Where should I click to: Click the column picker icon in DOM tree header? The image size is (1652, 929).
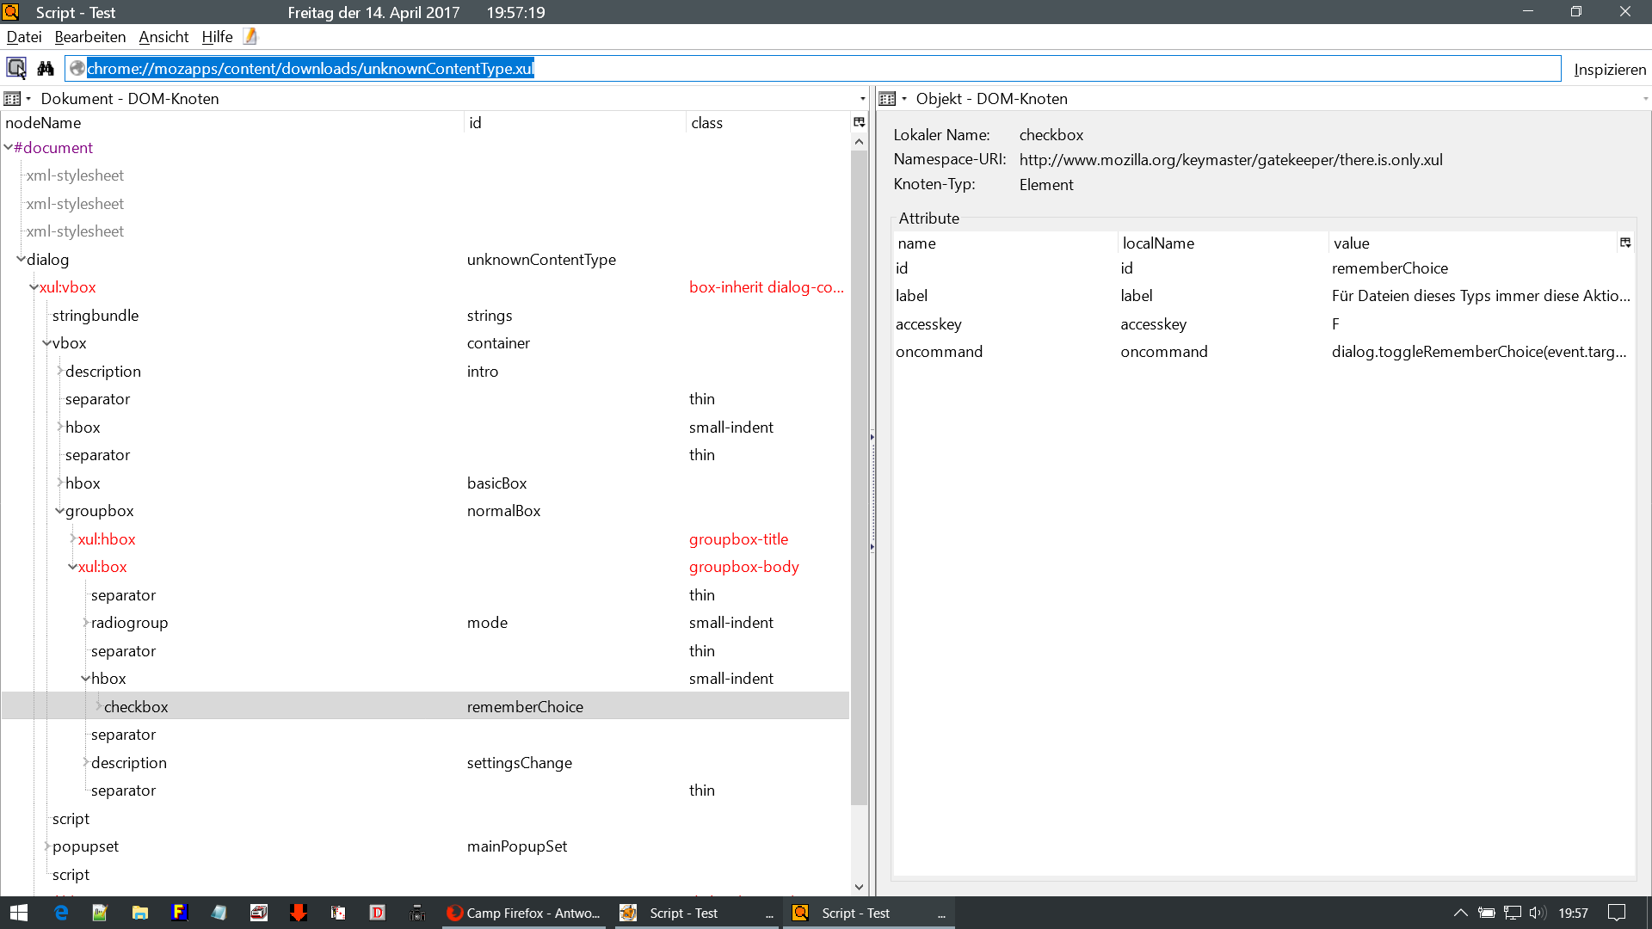859,122
